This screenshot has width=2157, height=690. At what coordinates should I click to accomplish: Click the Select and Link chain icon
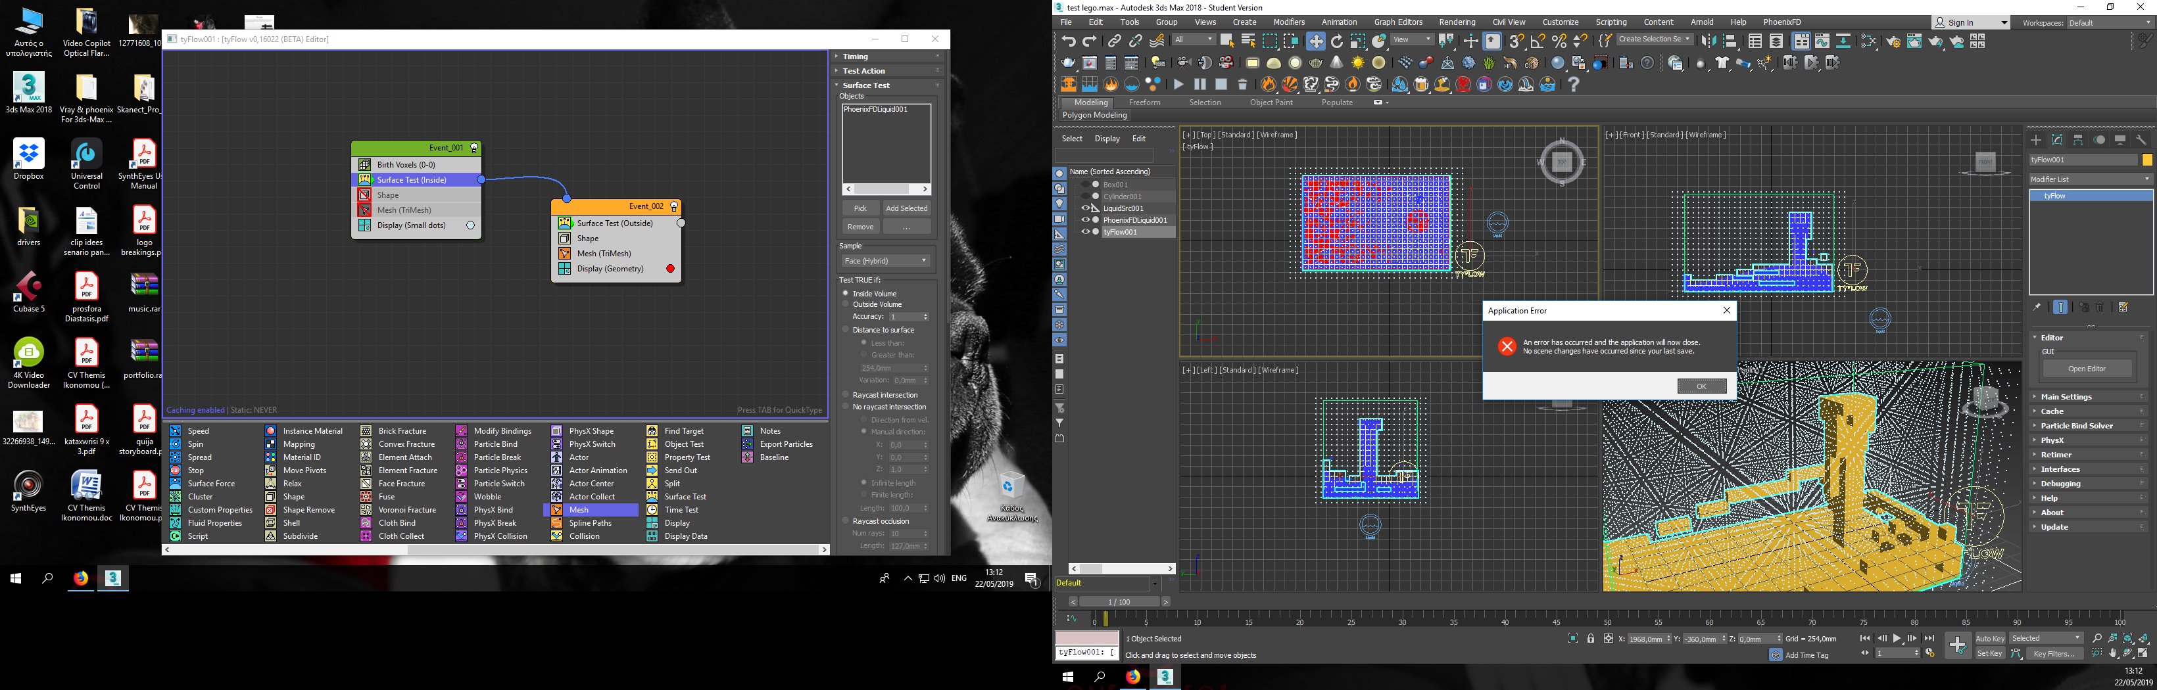click(x=1113, y=41)
